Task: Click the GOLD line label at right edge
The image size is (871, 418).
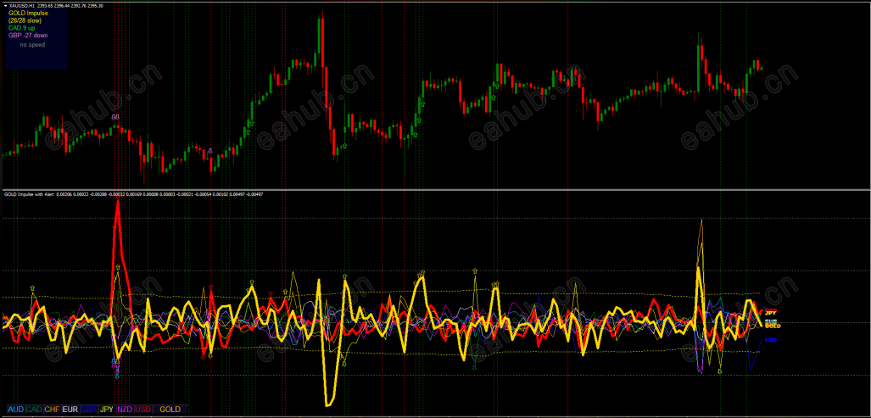Action: point(773,326)
